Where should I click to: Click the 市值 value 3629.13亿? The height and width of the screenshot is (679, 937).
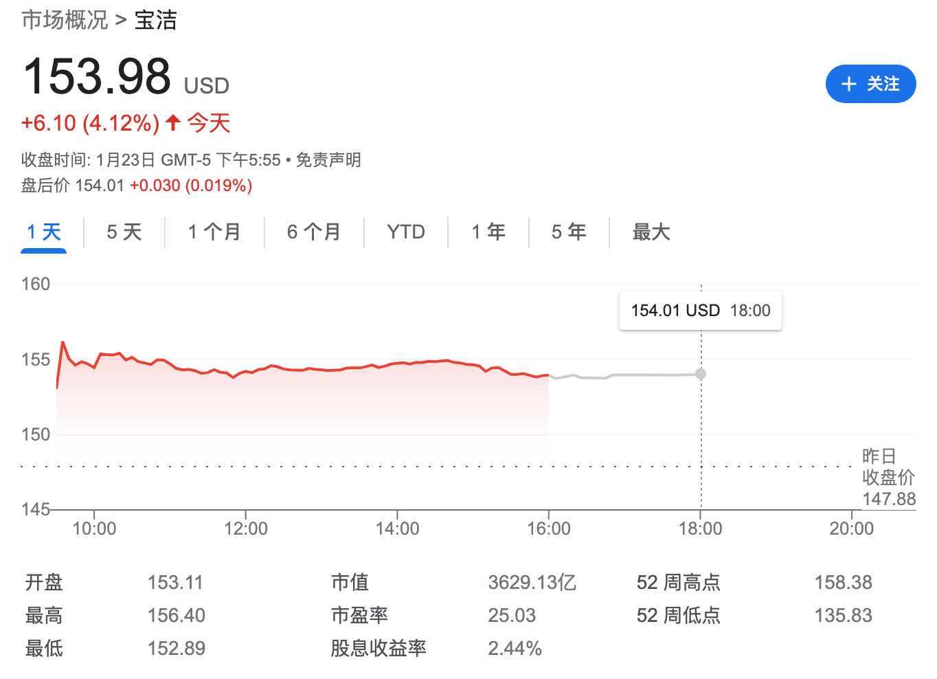[532, 583]
